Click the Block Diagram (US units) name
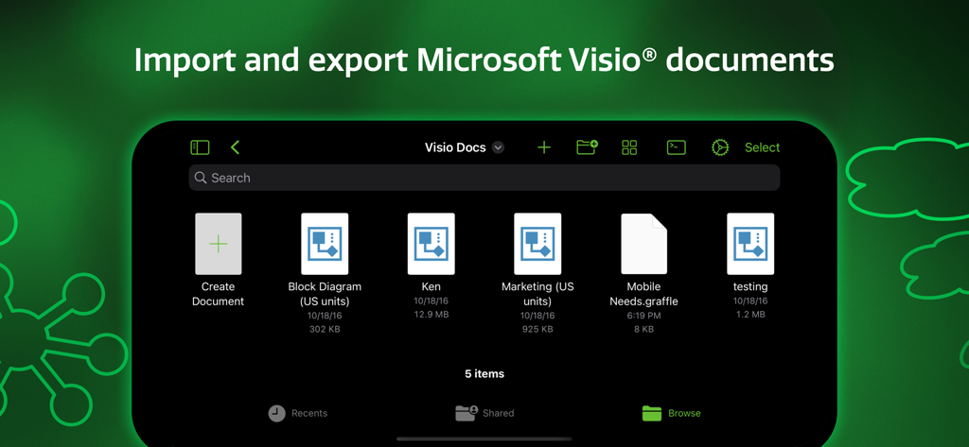This screenshot has width=969, height=447. (325, 294)
